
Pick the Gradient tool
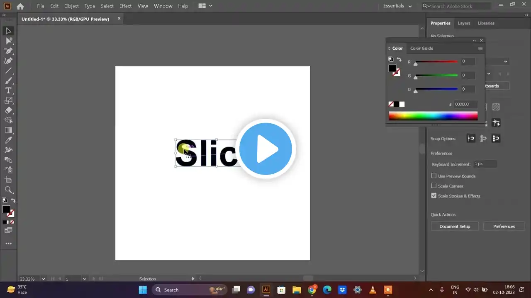pyautogui.click(x=8, y=130)
